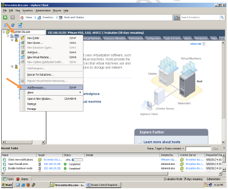Screen dimensions: 228x189
Task: Choose Rename from the context menu
Action: [52, 109]
